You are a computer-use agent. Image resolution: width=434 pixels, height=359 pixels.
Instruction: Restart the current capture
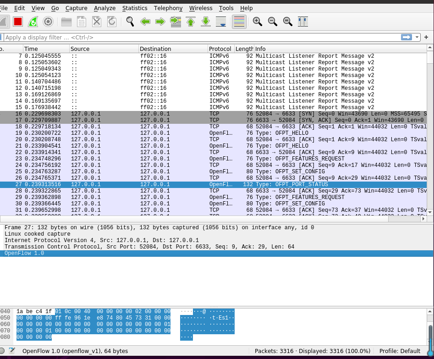(33, 22)
